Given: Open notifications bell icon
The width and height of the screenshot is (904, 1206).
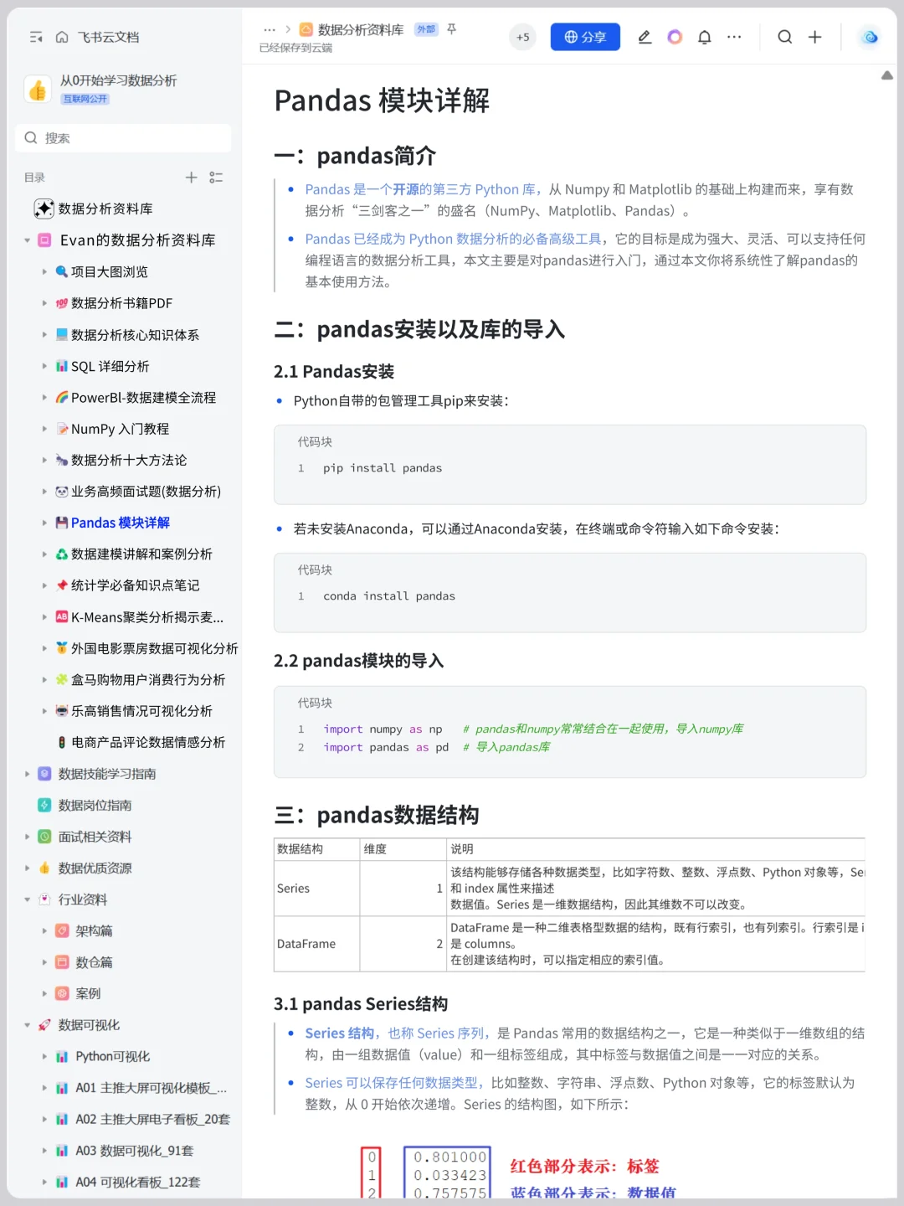Looking at the screenshot, I should [x=705, y=37].
